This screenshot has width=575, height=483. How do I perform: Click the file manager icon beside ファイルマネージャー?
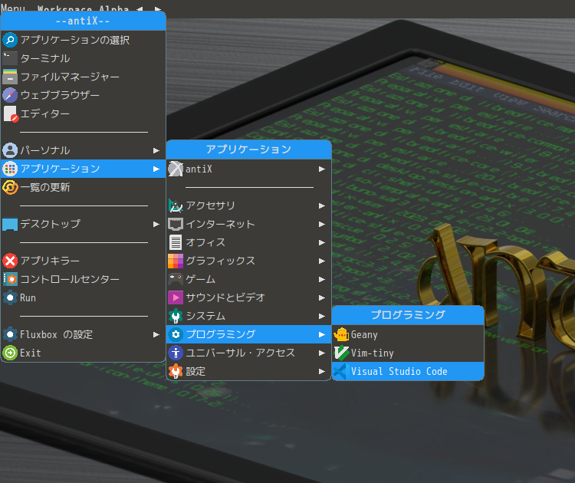click(x=10, y=77)
